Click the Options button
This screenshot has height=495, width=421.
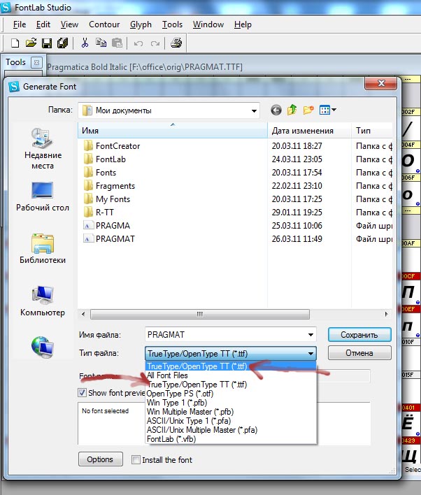100,459
